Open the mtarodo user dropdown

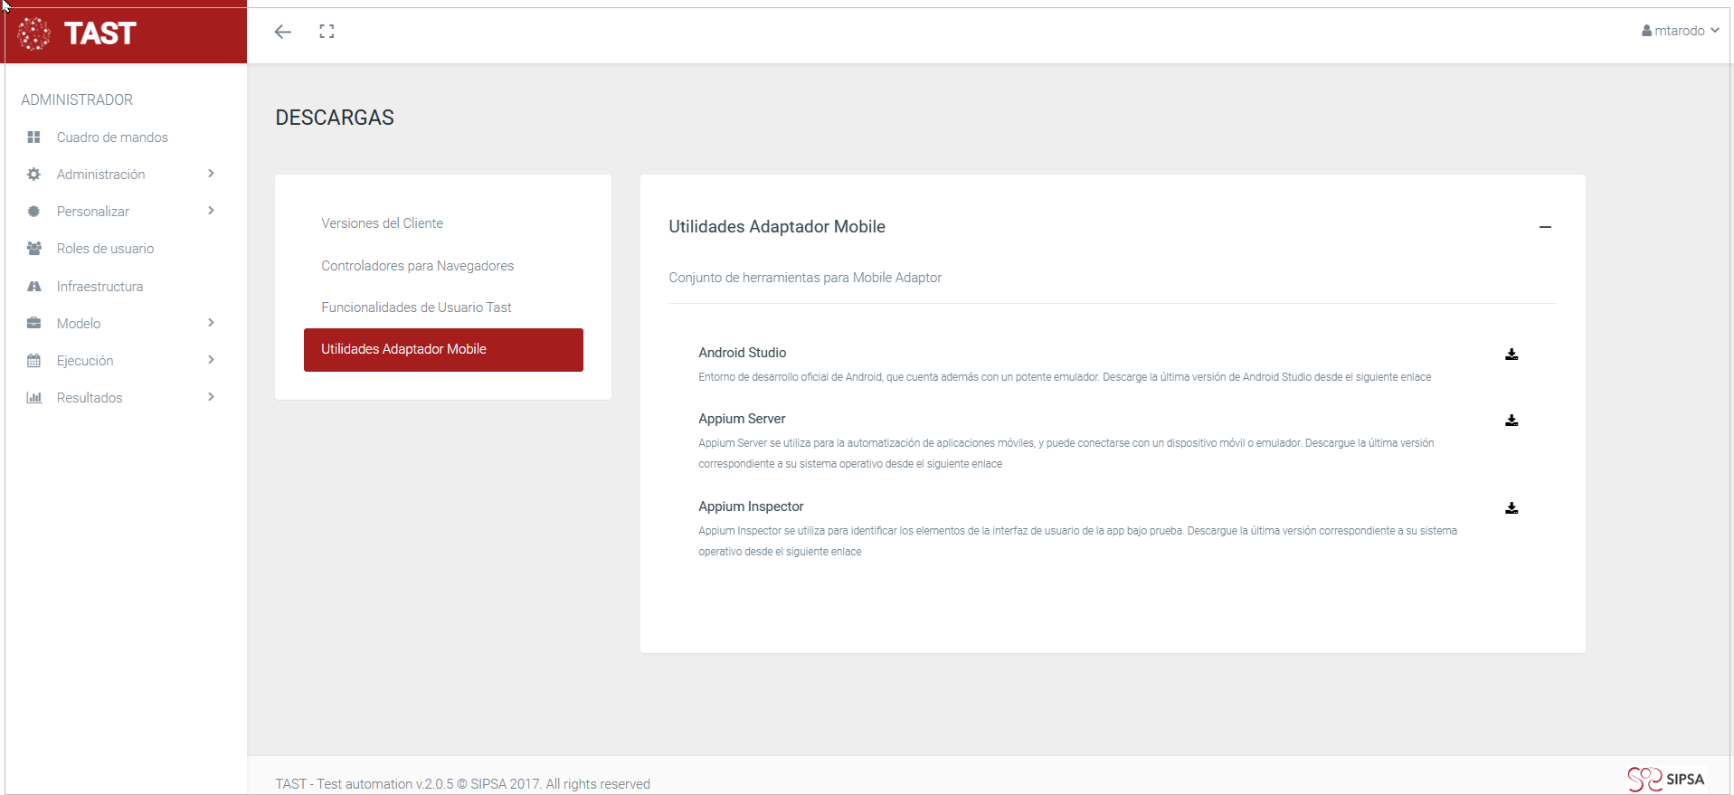tap(1680, 31)
